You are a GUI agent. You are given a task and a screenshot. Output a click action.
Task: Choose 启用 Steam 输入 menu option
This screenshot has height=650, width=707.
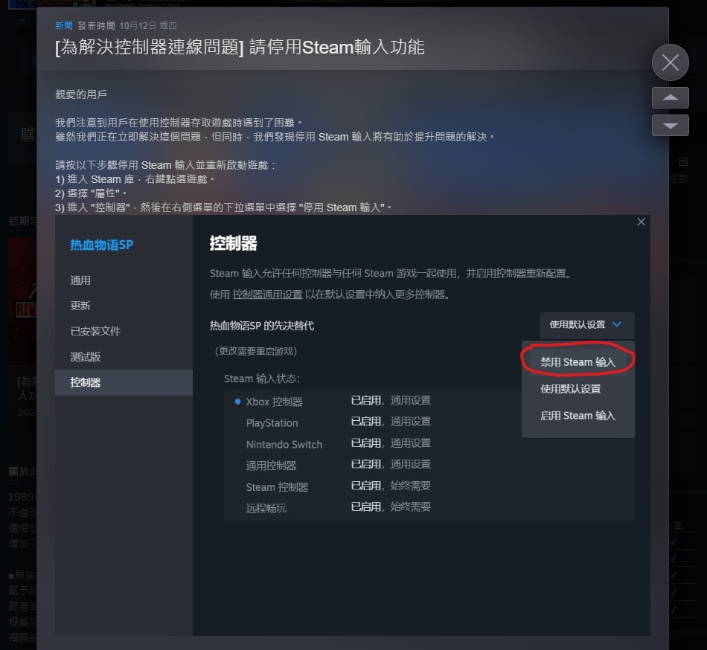(x=578, y=415)
